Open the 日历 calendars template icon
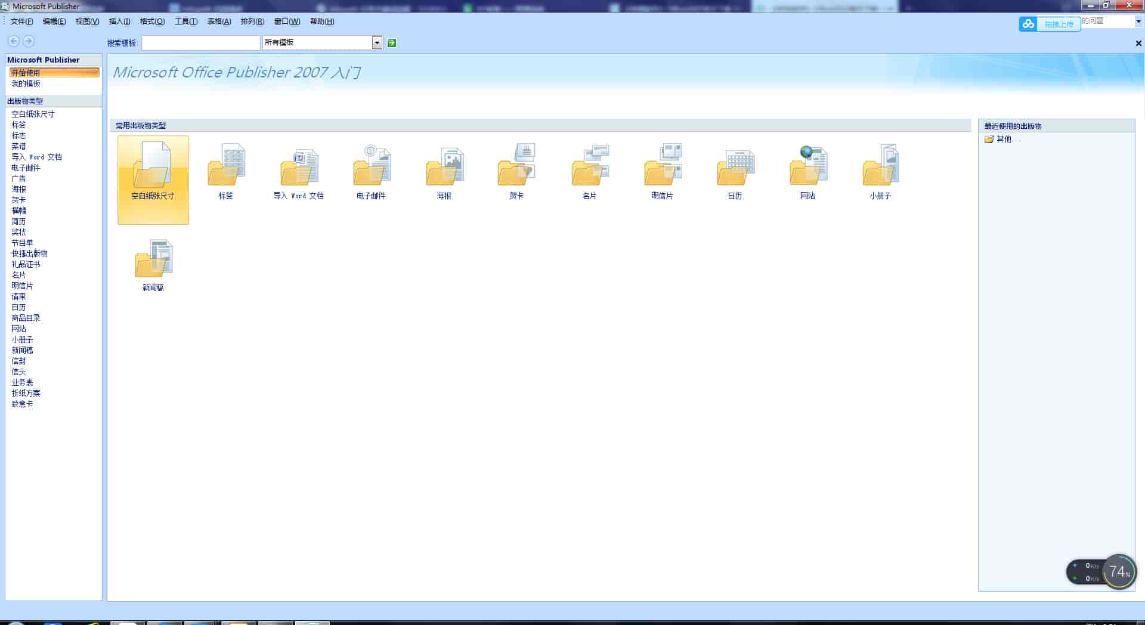Screen dimensions: 1145x625 735,167
